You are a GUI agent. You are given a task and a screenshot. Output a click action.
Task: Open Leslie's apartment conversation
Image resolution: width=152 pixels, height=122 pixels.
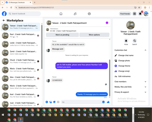(x=20, y=44)
